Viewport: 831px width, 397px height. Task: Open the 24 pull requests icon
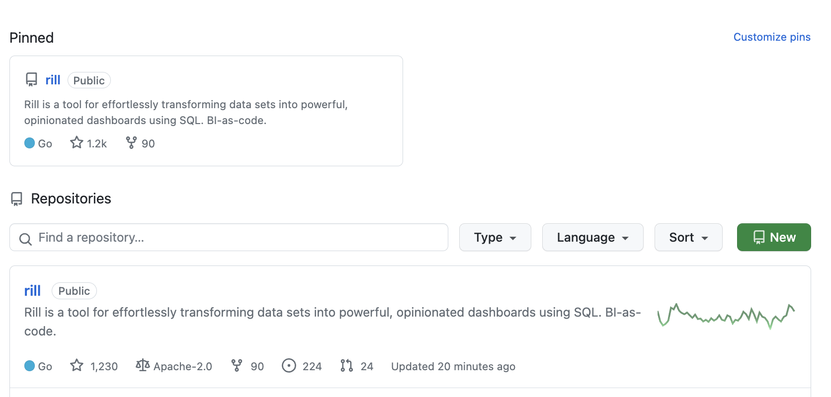click(346, 366)
